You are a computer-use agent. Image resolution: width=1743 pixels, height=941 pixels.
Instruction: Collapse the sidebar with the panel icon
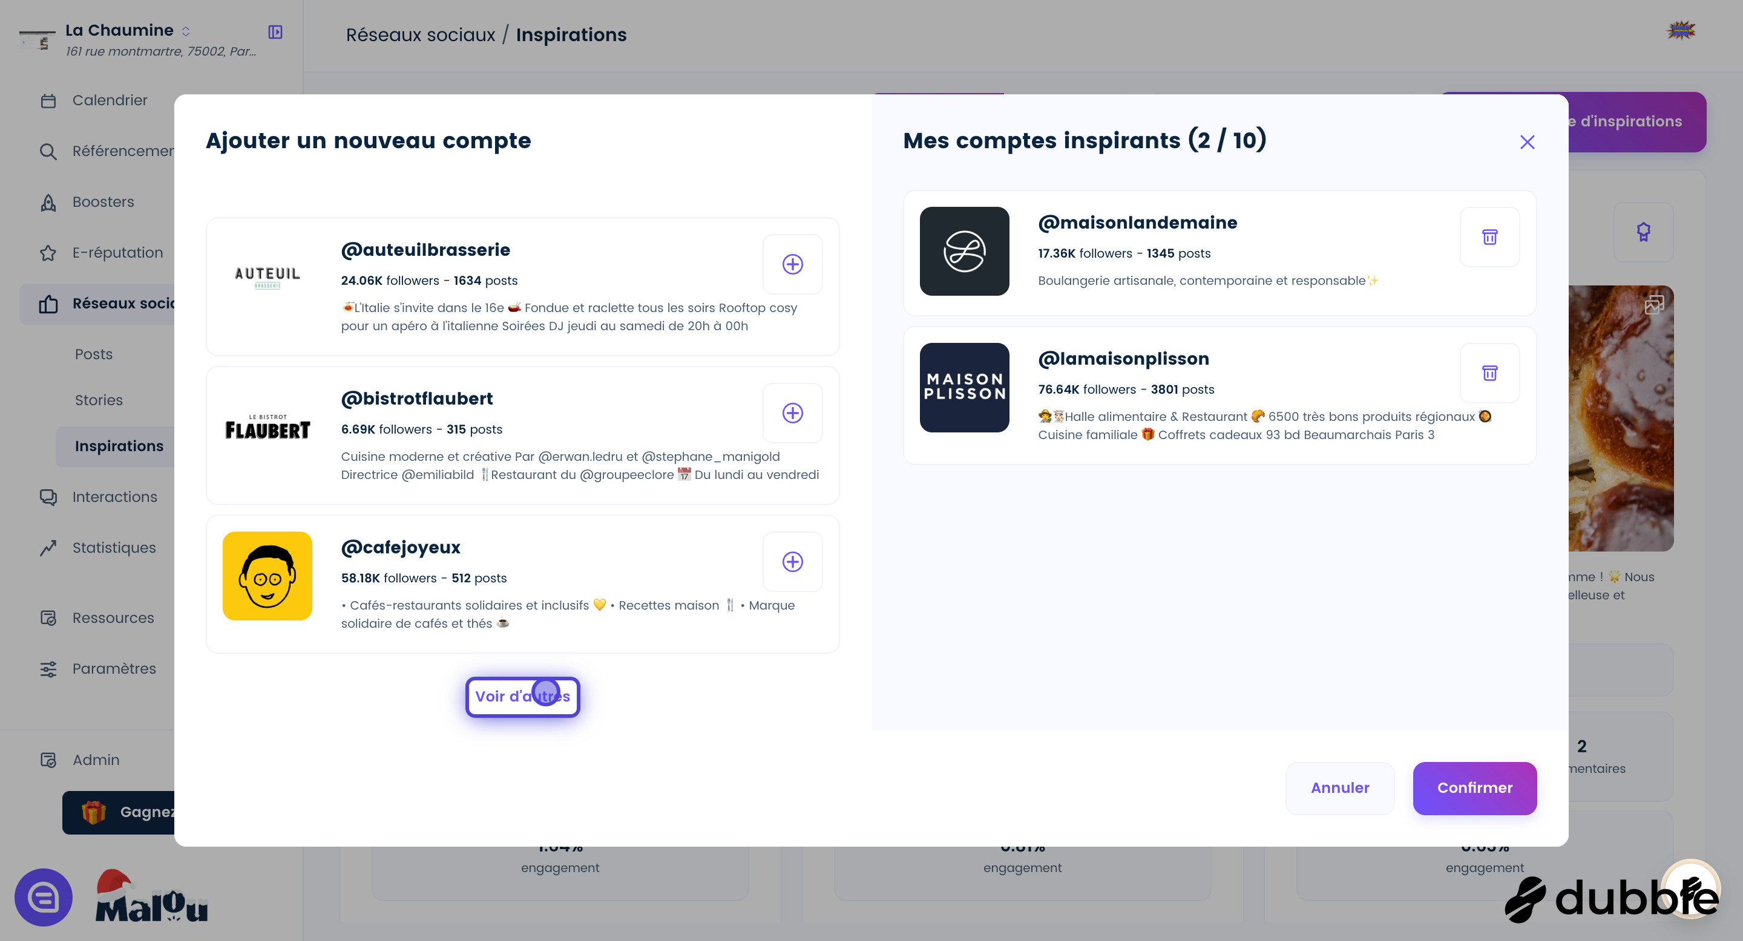coord(275,32)
